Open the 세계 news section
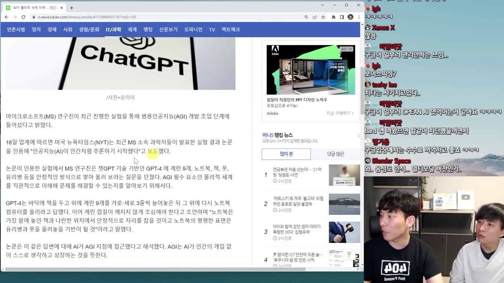504x283 pixels. [x=132, y=29]
